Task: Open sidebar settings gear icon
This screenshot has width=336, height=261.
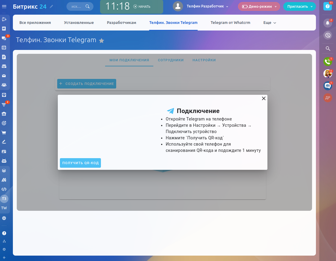Action: (x=4, y=249)
